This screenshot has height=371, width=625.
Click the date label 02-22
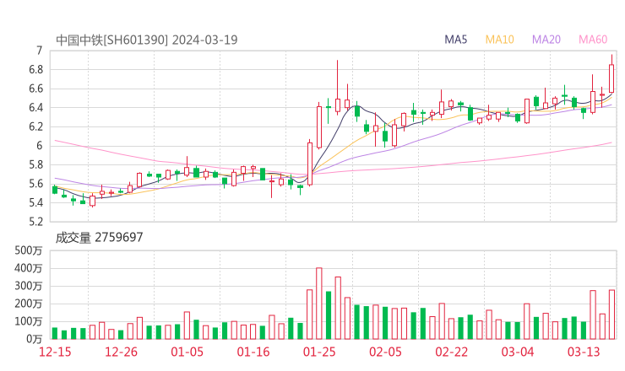tap(451, 352)
